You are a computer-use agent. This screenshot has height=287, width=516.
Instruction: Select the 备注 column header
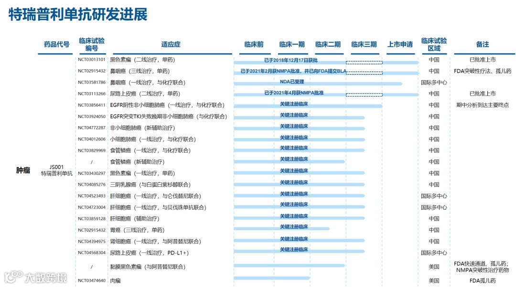(483, 44)
